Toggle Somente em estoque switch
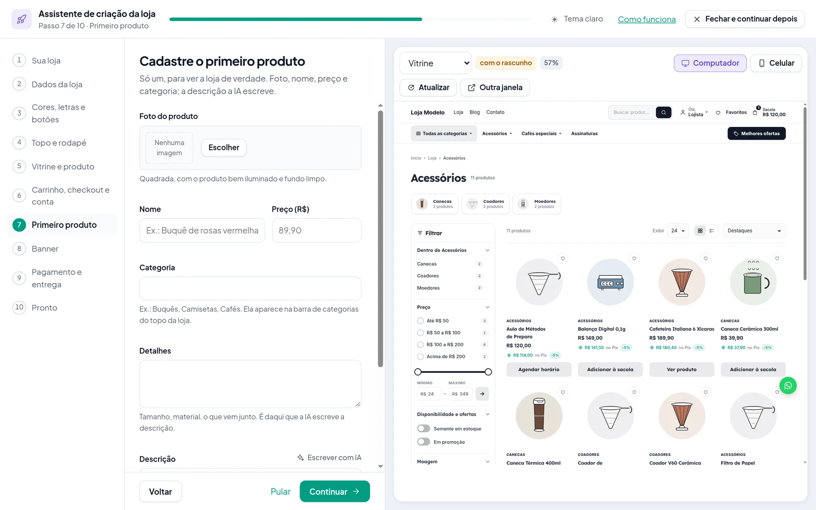The height and width of the screenshot is (510, 816). pyautogui.click(x=423, y=428)
